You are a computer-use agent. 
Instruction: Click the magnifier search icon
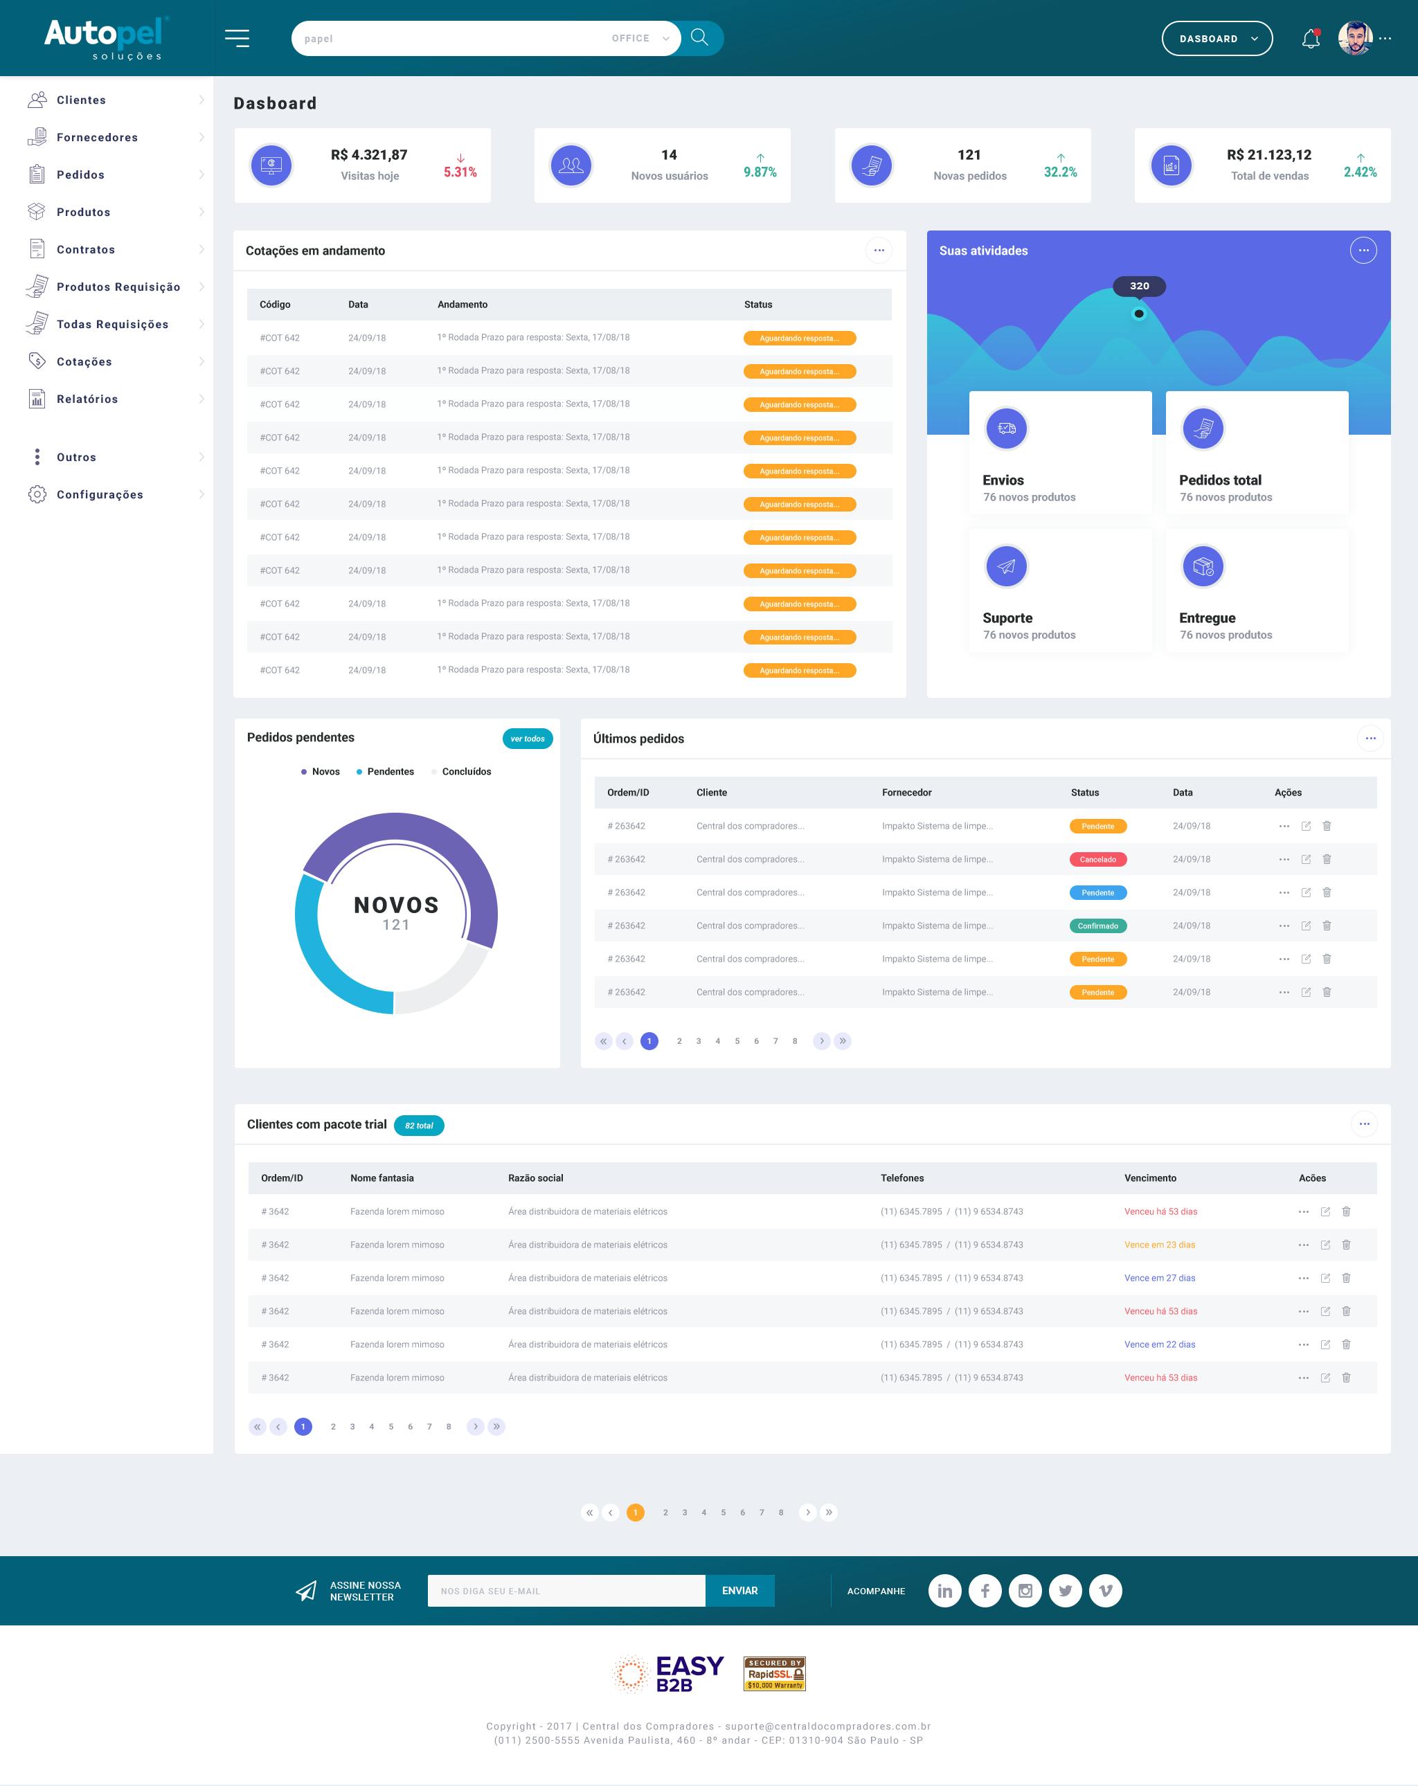pyautogui.click(x=699, y=38)
